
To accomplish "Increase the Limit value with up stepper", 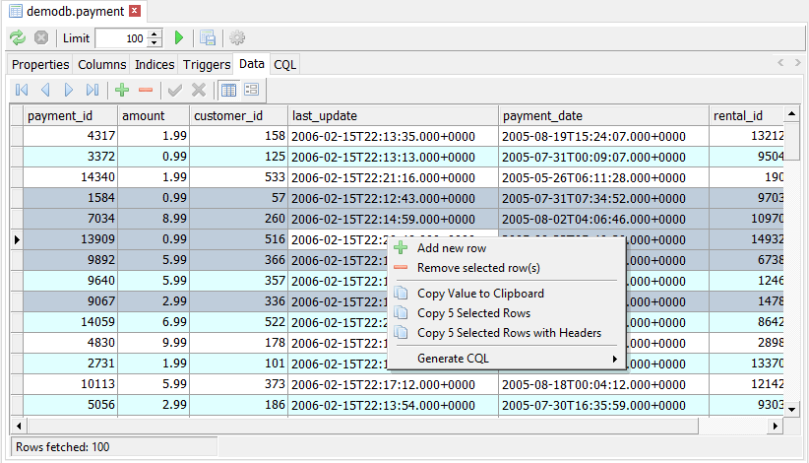I will (155, 33).
